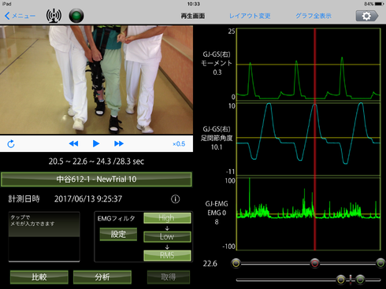Toggle the High EMG filter
The image size is (386, 289).
[x=167, y=218]
